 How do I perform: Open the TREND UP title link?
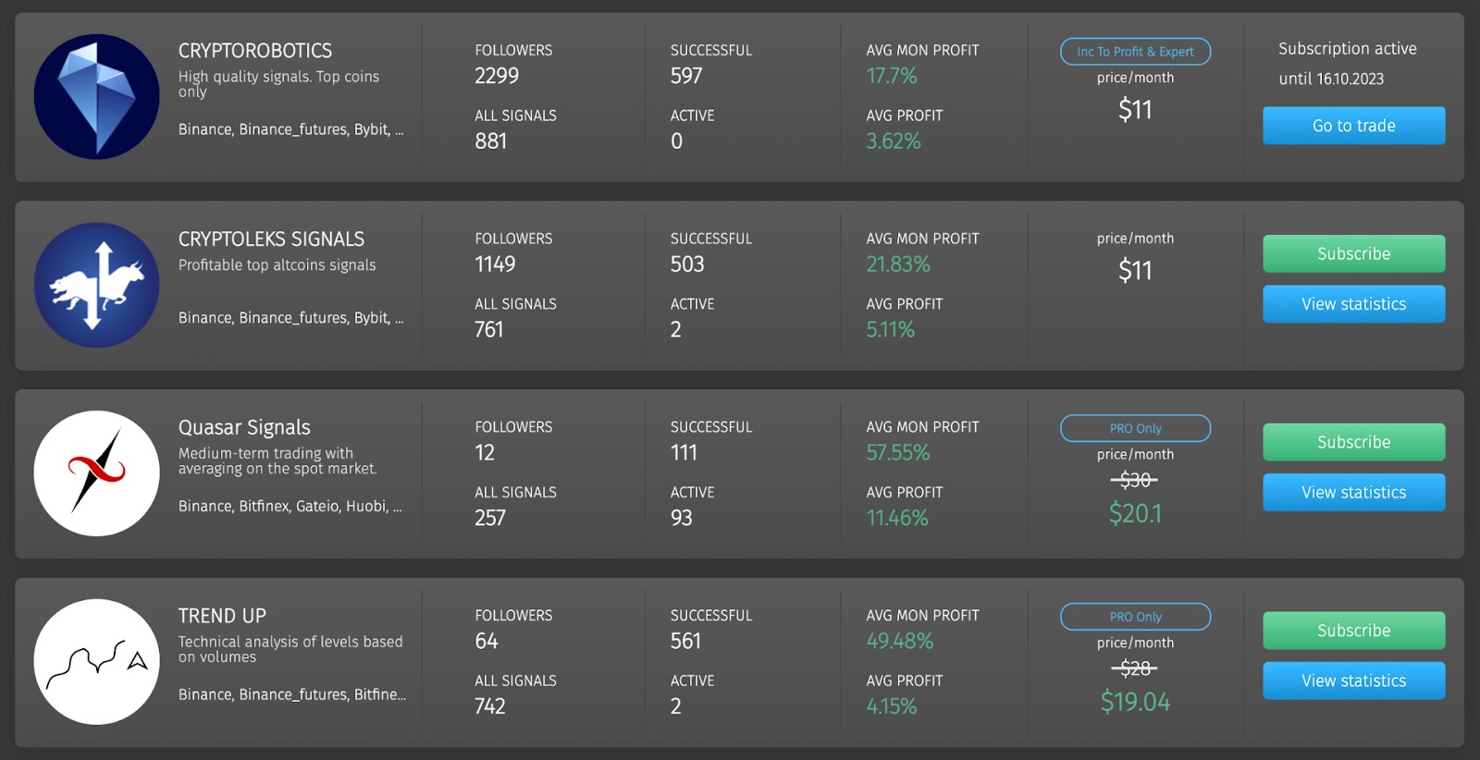point(222,616)
